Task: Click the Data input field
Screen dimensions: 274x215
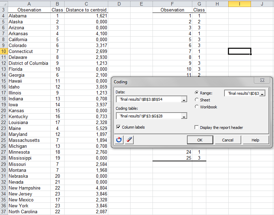Action: click(x=149, y=99)
